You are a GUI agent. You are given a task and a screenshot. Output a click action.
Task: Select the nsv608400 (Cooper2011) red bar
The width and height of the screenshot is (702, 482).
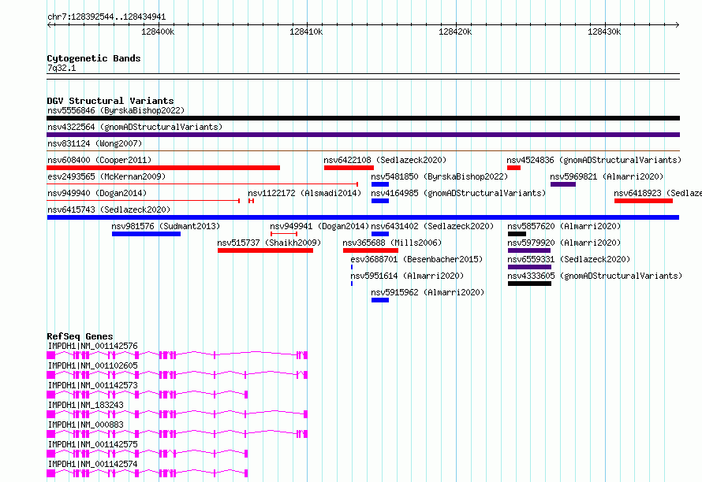163,168
